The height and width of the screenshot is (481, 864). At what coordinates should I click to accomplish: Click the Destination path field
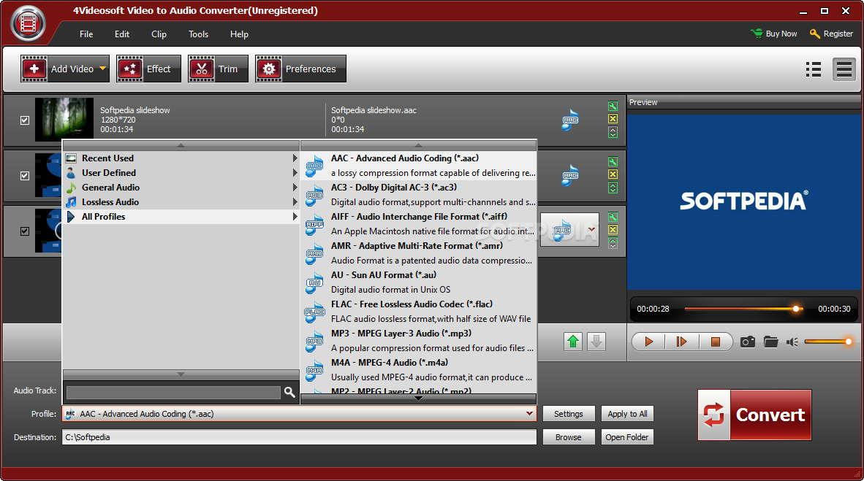click(299, 437)
